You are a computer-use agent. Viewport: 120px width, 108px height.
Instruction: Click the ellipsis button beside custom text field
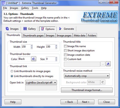103,64
